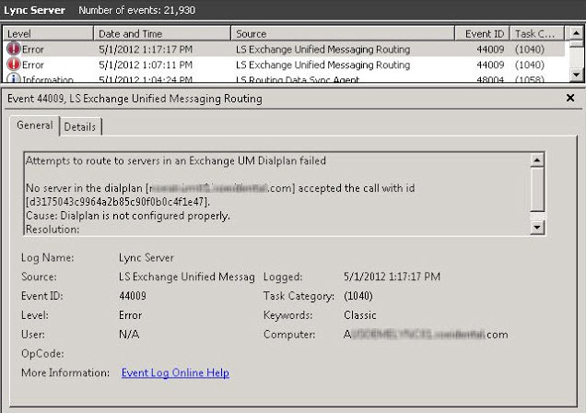Screen dimensions: 586x413
Task: Click the Task C... column header
Action: 533,34
